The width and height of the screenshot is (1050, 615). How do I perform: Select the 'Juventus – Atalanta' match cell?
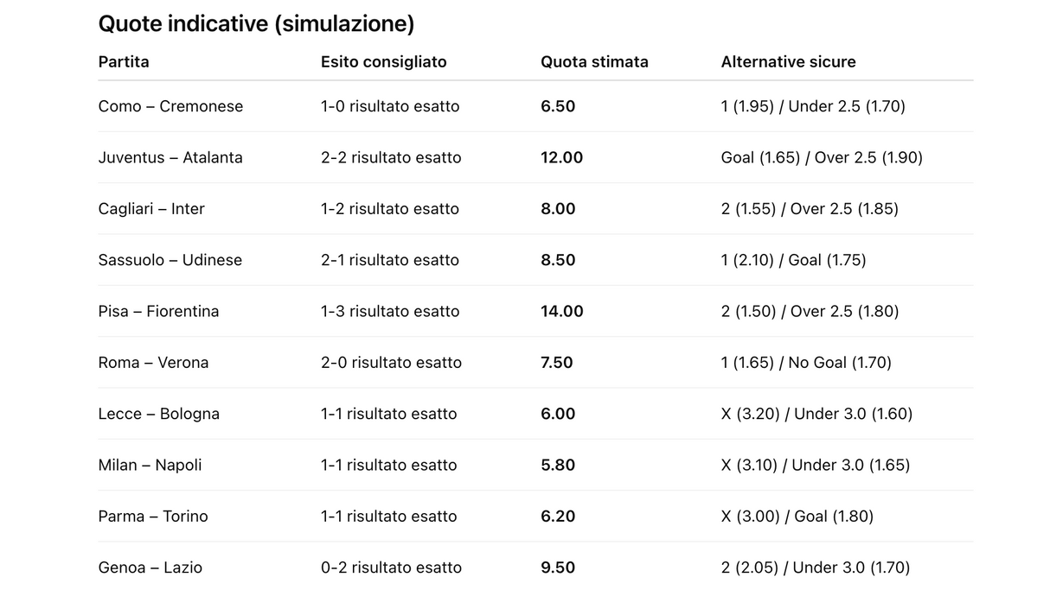[170, 157]
